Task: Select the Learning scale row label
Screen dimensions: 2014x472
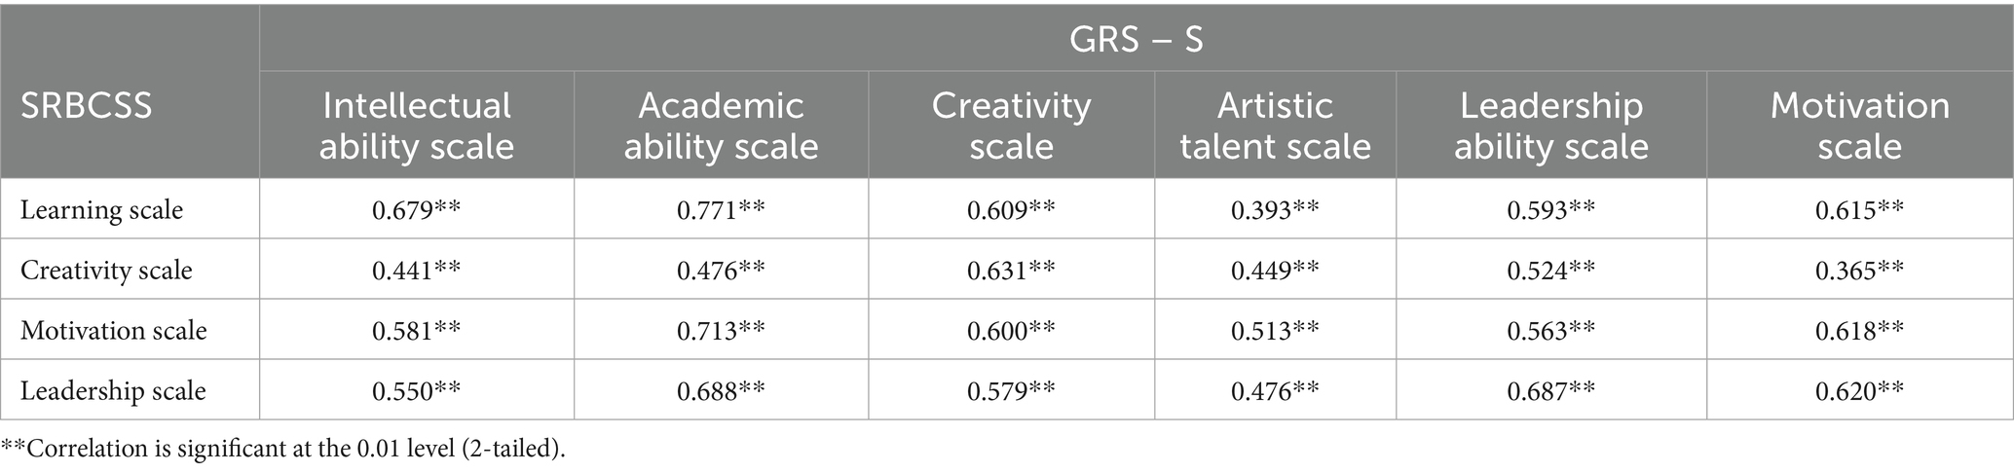Action: click(x=101, y=209)
